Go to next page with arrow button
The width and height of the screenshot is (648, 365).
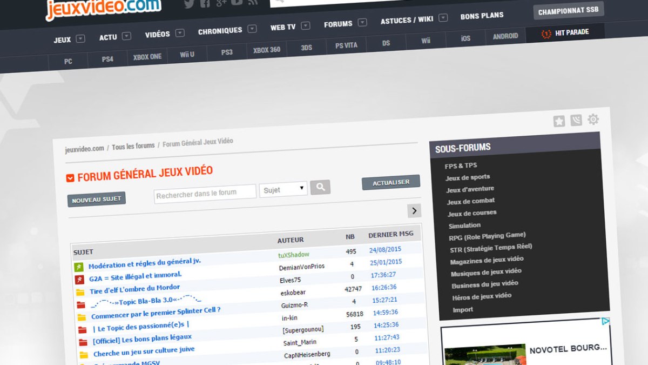414,211
